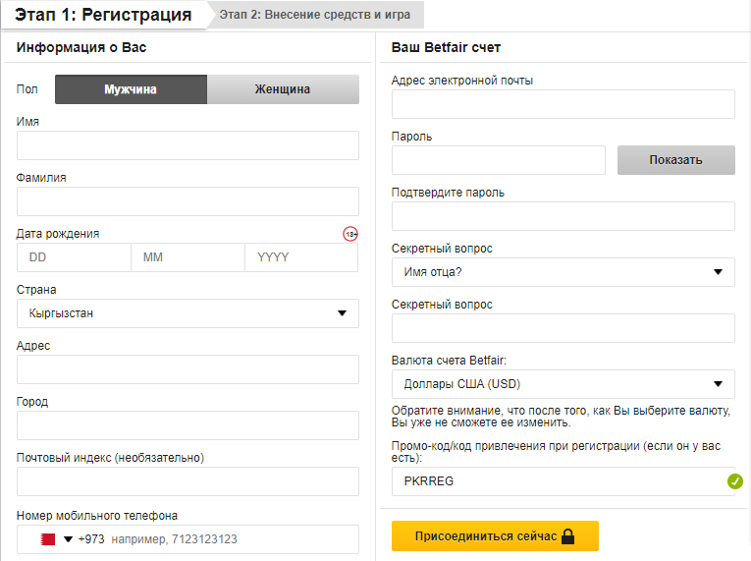751x561 pixels.
Task: Select the Женщина gender option
Action: pyautogui.click(x=283, y=89)
